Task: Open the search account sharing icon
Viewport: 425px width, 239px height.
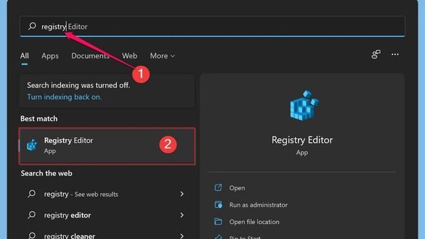Action: (376, 55)
